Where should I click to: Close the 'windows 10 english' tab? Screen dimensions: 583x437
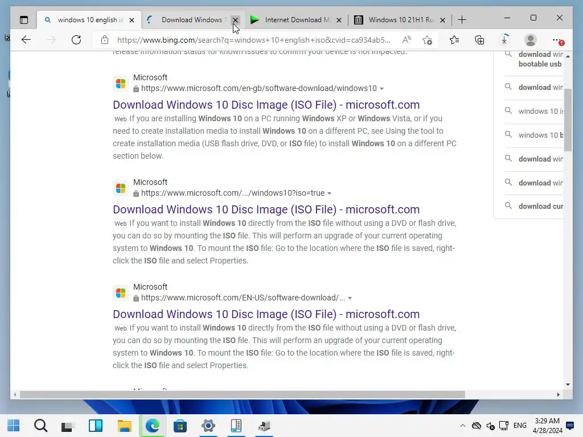click(132, 20)
